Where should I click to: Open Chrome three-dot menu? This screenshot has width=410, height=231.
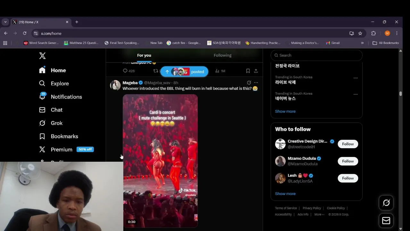[397, 33]
